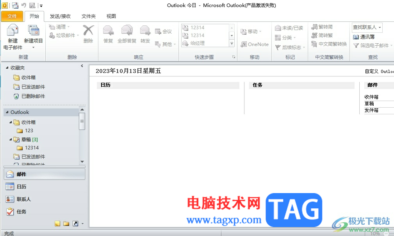The width and height of the screenshot is (394, 236).
Task: Click the OneNote icon in ribbon
Action: [x=244, y=44]
